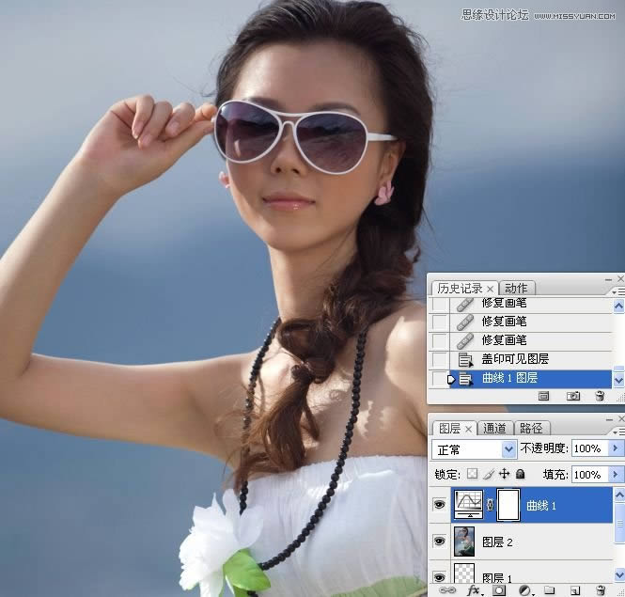Click the create new snapshot camera icon
The height and width of the screenshot is (597, 625).
click(572, 398)
